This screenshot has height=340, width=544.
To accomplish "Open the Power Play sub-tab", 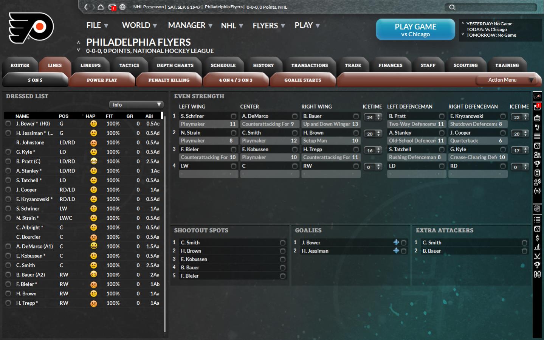I will pos(102,80).
